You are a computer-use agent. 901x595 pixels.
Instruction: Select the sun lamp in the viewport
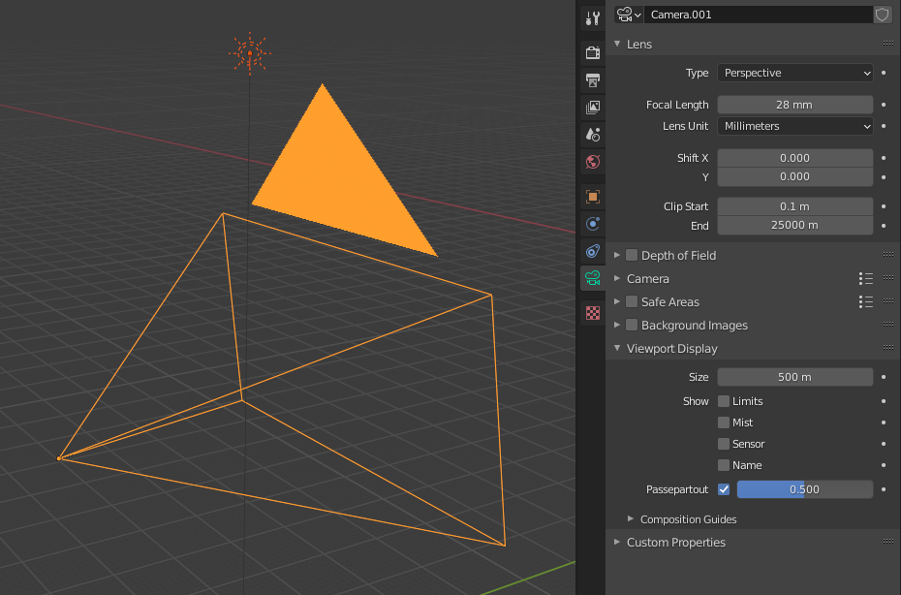tap(250, 53)
